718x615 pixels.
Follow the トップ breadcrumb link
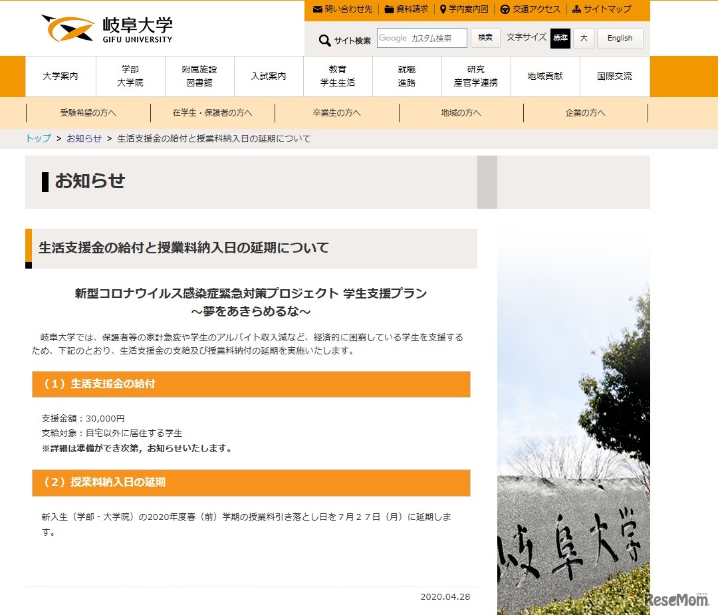click(37, 138)
